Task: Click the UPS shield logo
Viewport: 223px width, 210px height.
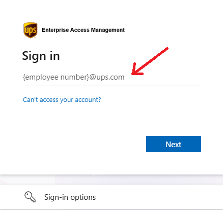Action: (31, 30)
